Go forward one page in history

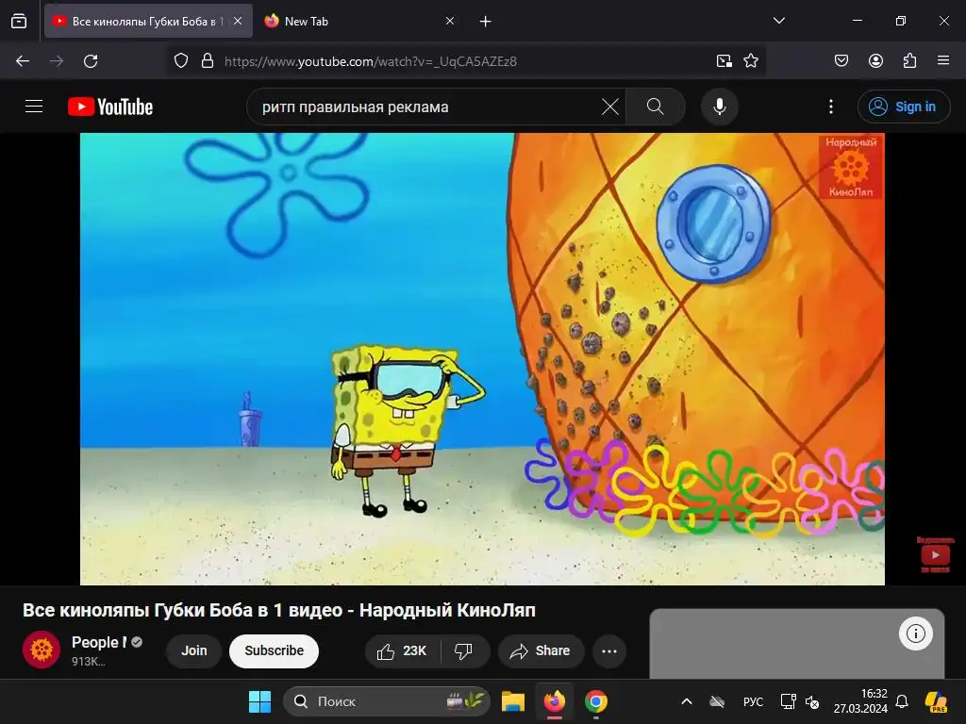57,61
